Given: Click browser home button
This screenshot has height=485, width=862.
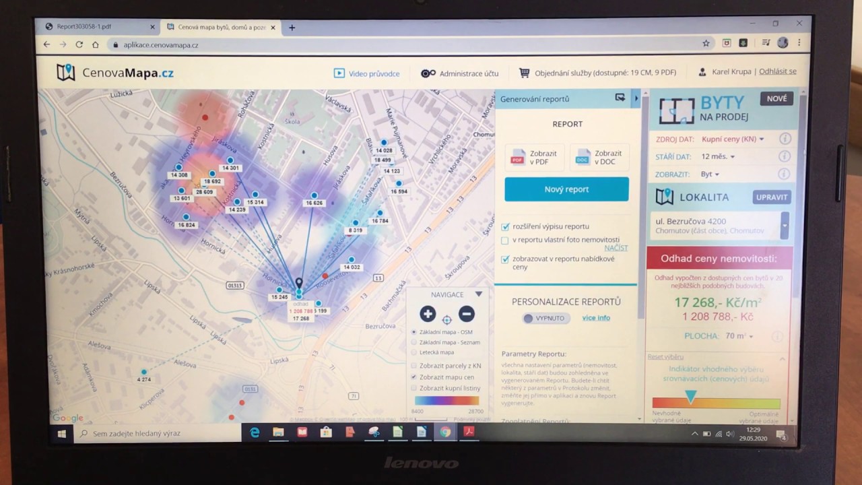Looking at the screenshot, I should click(x=96, y=44).
